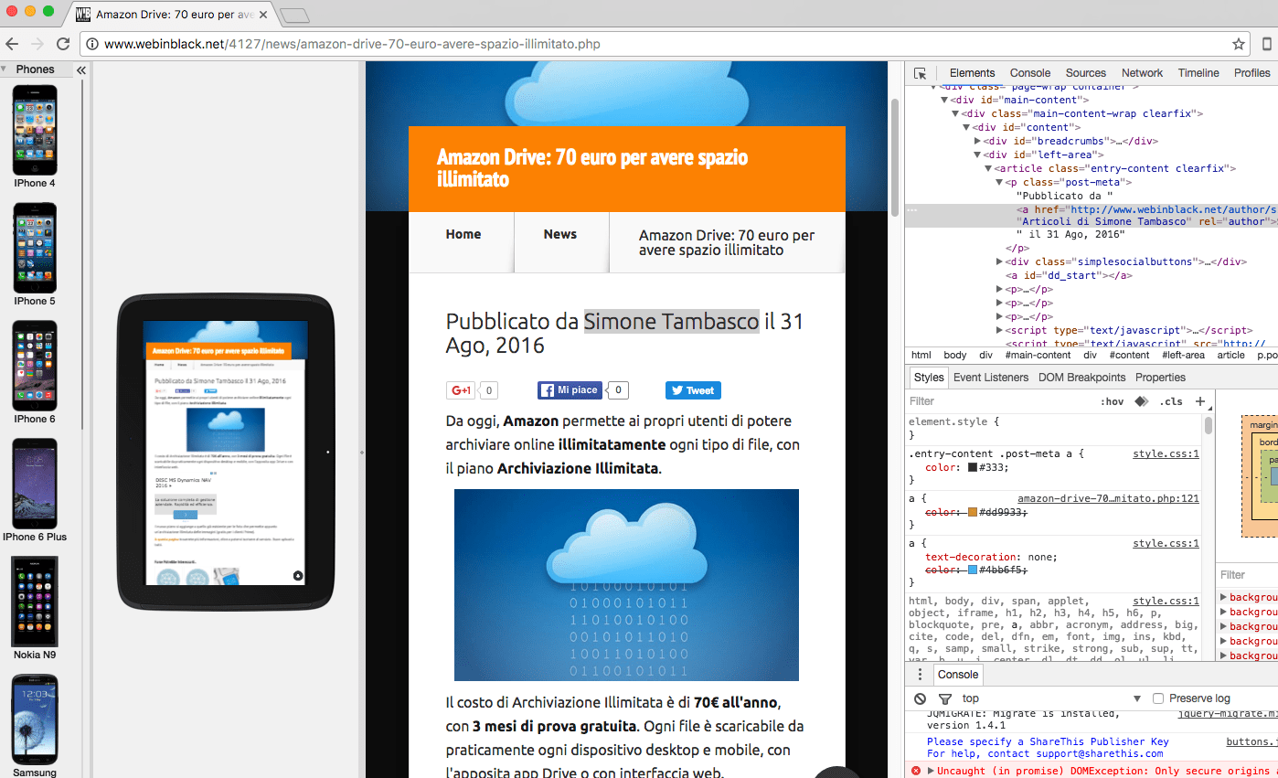Open the Profiles panel tab
Image resolution: width=1278 pixels, height=778 pixels.
(x=1251, y=73)
